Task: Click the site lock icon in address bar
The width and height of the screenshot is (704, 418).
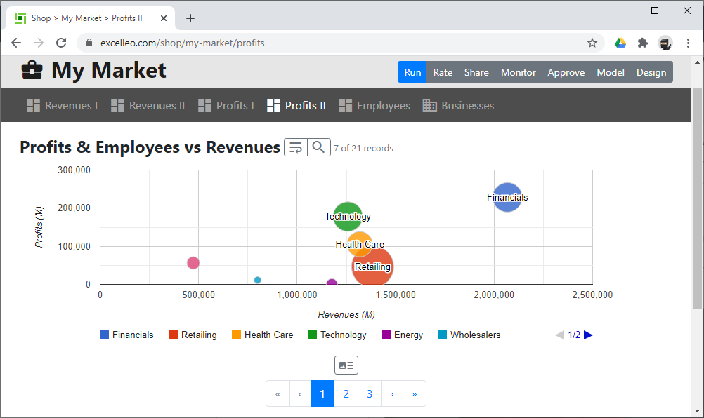Action: coord(89,43)
